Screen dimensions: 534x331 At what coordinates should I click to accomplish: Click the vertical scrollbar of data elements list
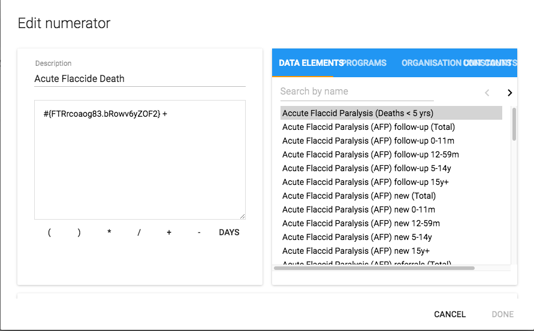coord(514,124)
